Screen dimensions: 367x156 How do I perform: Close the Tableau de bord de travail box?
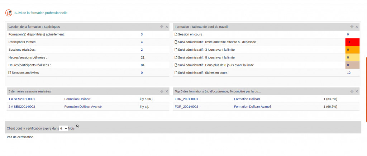(357, 27)
